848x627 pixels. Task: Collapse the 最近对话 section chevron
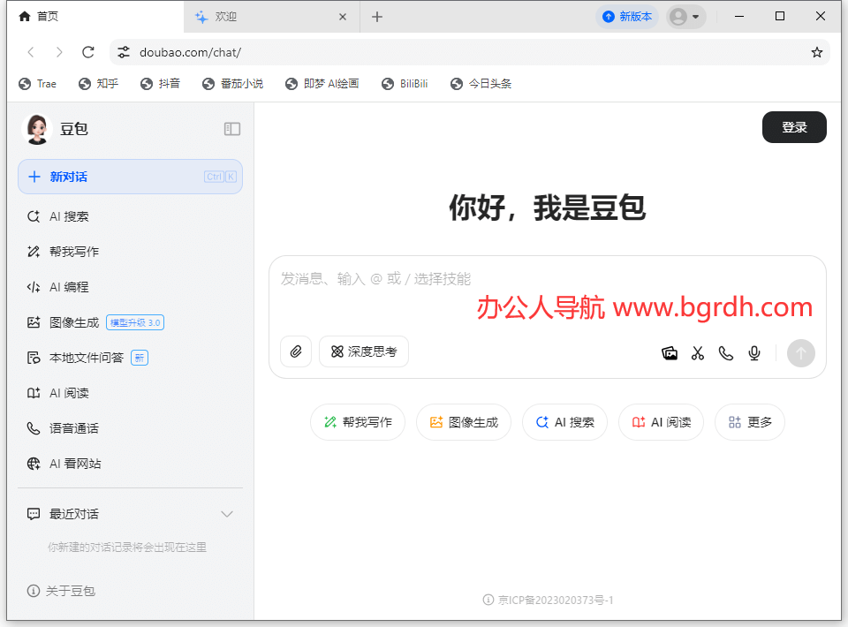(x=227, y=513)
